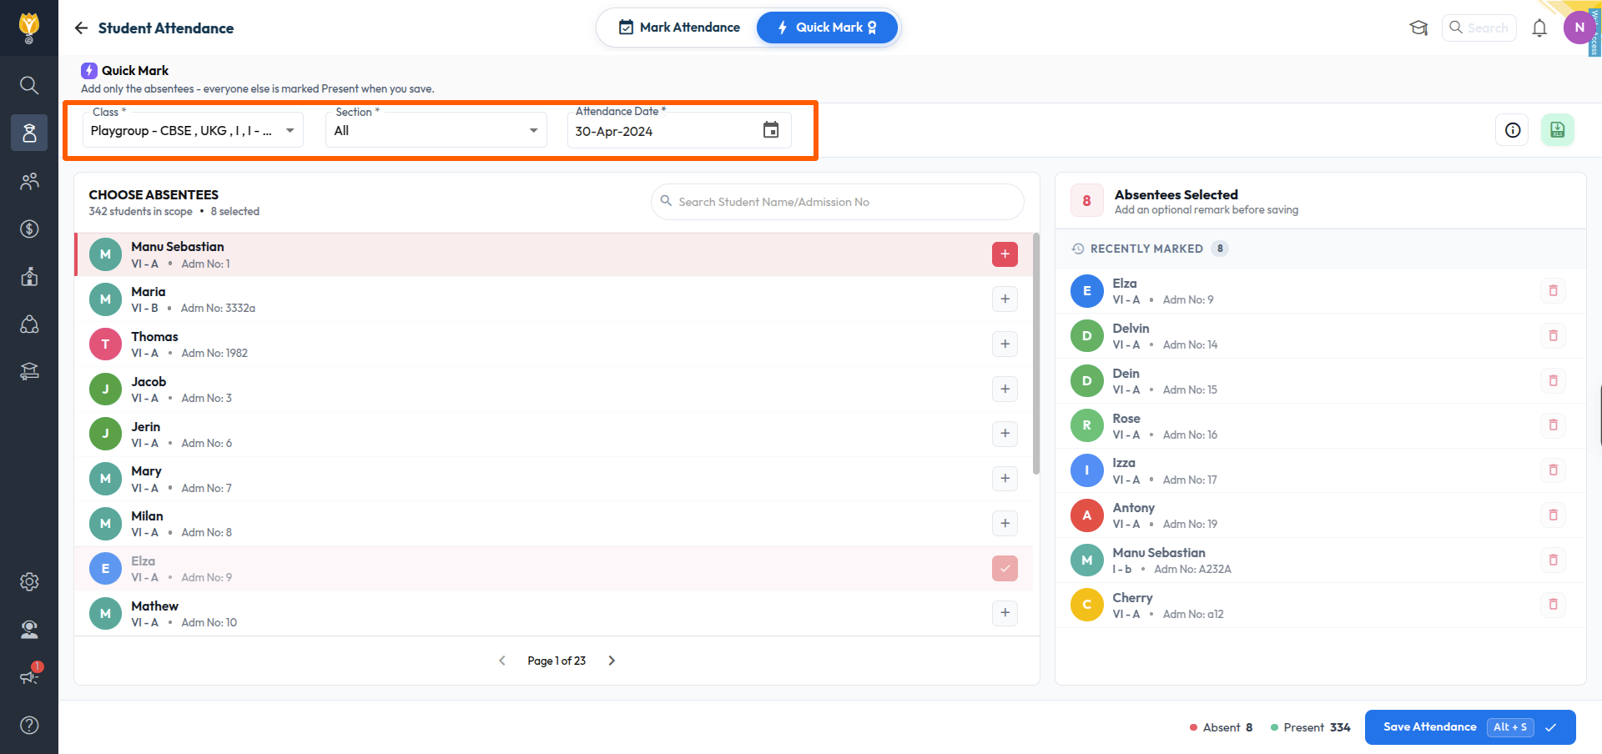Remove Elza from absentees with trash icon
This screenshot has height=754, width=1602.
tap(1553, 291)
